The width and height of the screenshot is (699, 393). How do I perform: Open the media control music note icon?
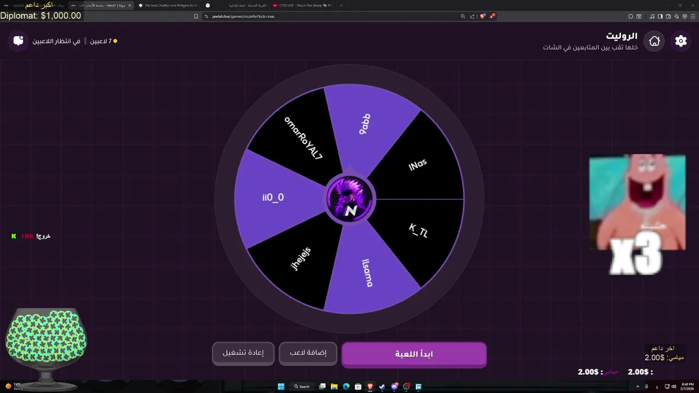(x=652, y=16)
